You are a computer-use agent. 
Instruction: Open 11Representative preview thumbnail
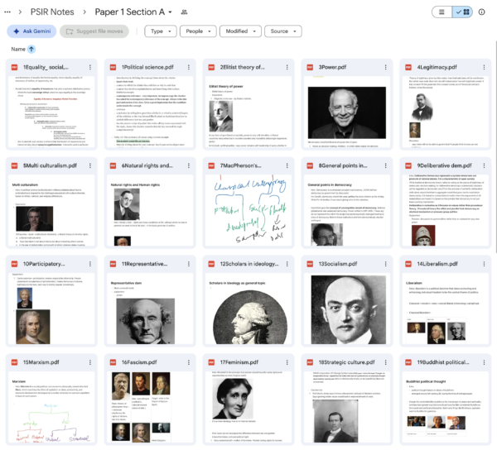tap(150, 309)
